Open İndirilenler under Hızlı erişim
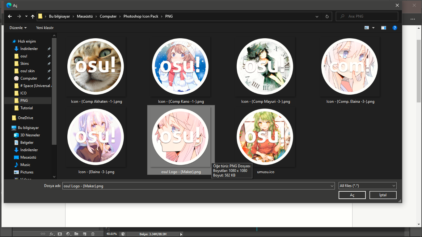 [x=29, y=49]
